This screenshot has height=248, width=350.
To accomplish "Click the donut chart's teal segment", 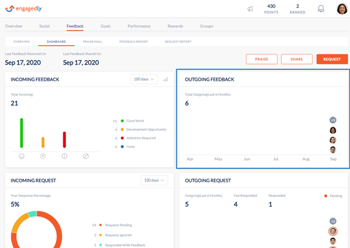I will click(x=33, y=214).
